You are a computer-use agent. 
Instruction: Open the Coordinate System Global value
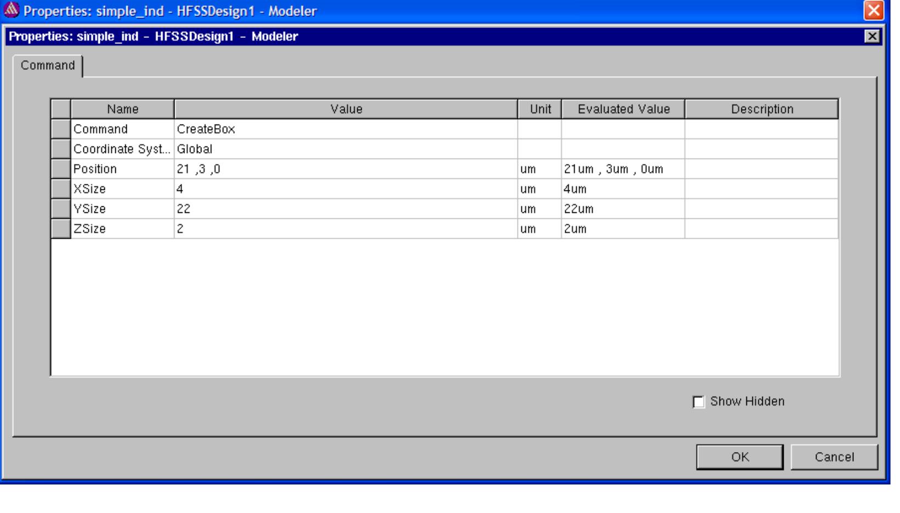(346, 149)
